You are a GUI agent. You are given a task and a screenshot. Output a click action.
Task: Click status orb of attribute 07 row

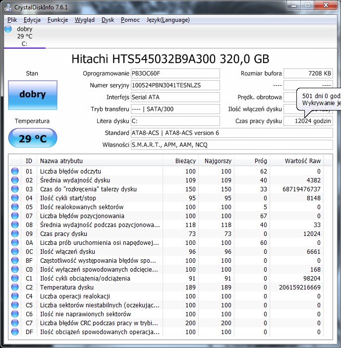coord(15,216)
